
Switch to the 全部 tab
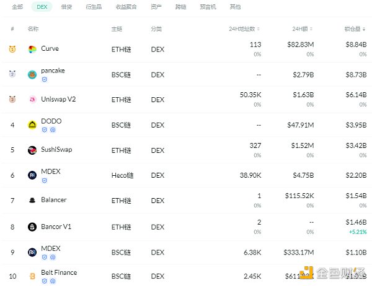(x=17, y=7)
